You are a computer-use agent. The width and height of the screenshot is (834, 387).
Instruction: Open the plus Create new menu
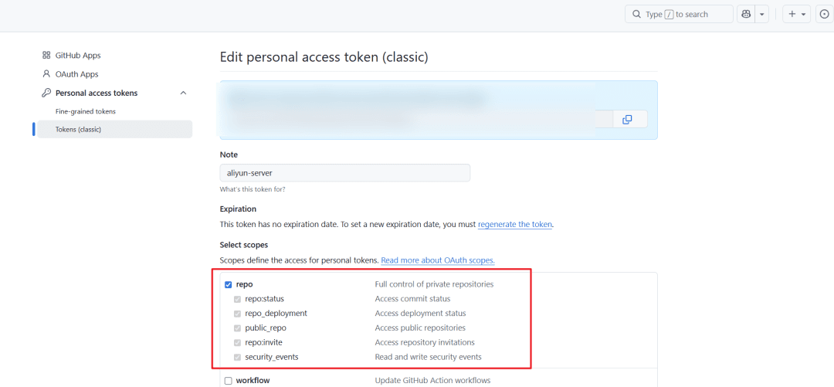tap(796, 14)
